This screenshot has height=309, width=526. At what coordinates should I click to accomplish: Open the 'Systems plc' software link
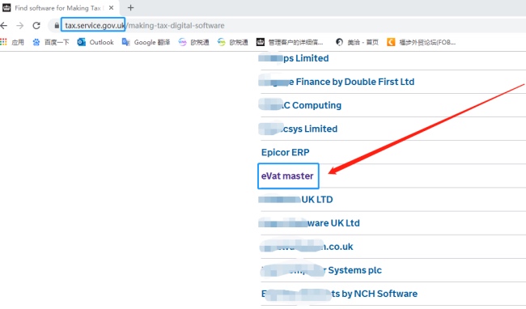[x=321, y=270]
